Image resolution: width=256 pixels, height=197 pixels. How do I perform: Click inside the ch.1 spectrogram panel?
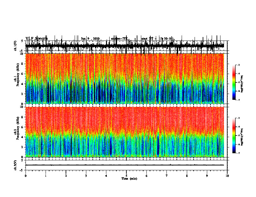tap(125, 79)
